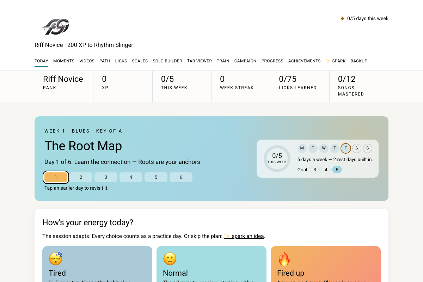
Task: Open the Progress tab
Action: click(x=272, y=61)
